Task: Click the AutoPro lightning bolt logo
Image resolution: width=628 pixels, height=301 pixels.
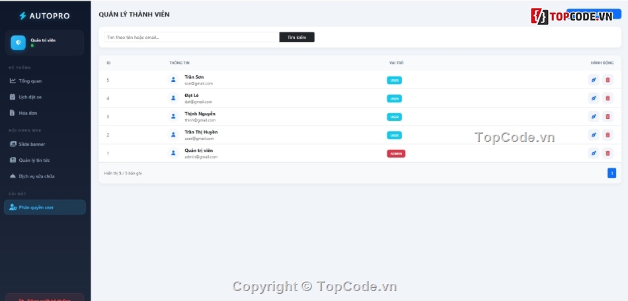Action: coord(23,16)
